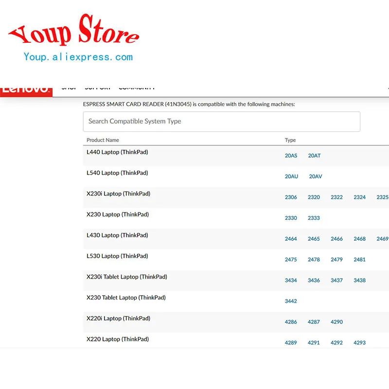Open type 2481 for L530
Screen dimensions: 389x389
point(359,260)
